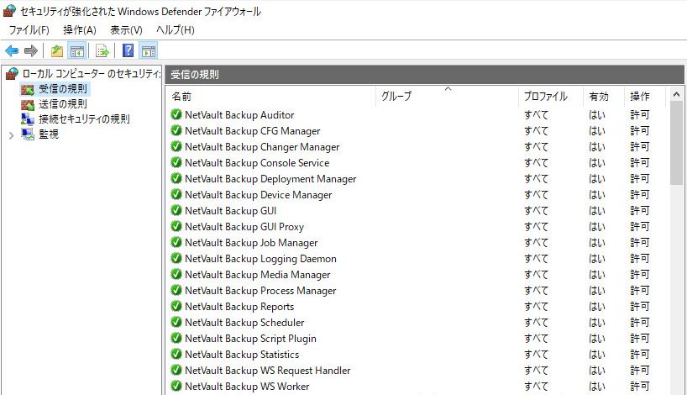Click green check icon for NetVault Backup Device Manager
The height and width of the screenshot is (395, 687).
click(x=176, y=195)
